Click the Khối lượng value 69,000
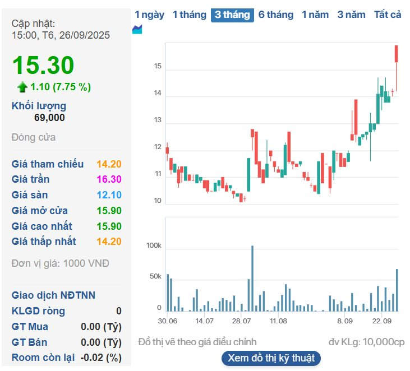The image size is (410, 371). tap(49, 118)
